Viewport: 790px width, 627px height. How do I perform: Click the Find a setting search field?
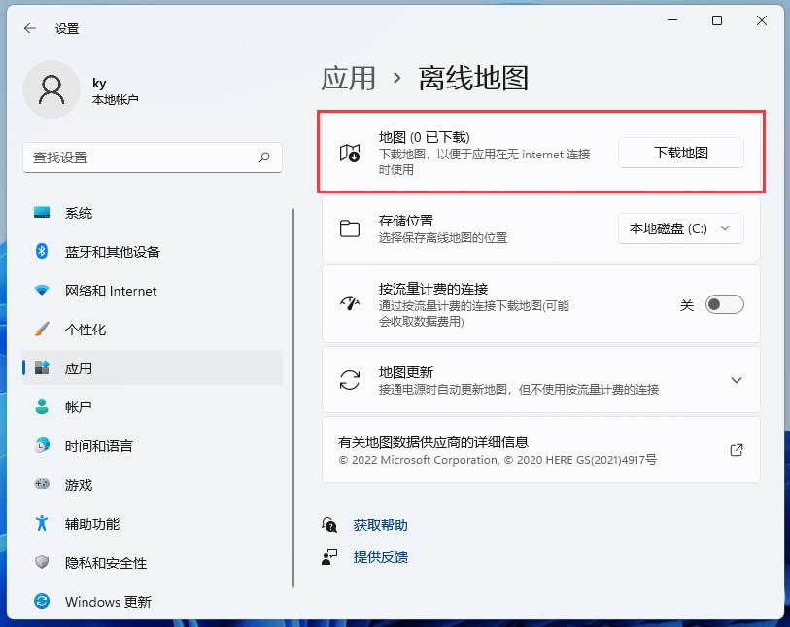[141, 157]
